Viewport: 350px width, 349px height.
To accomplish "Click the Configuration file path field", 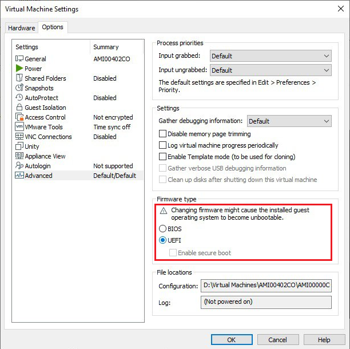I will click(266, 285).
